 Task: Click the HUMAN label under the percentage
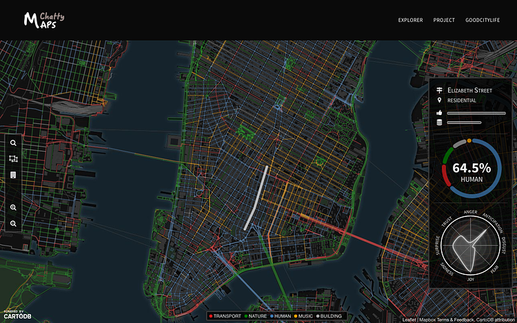click(x=472, y=180)
